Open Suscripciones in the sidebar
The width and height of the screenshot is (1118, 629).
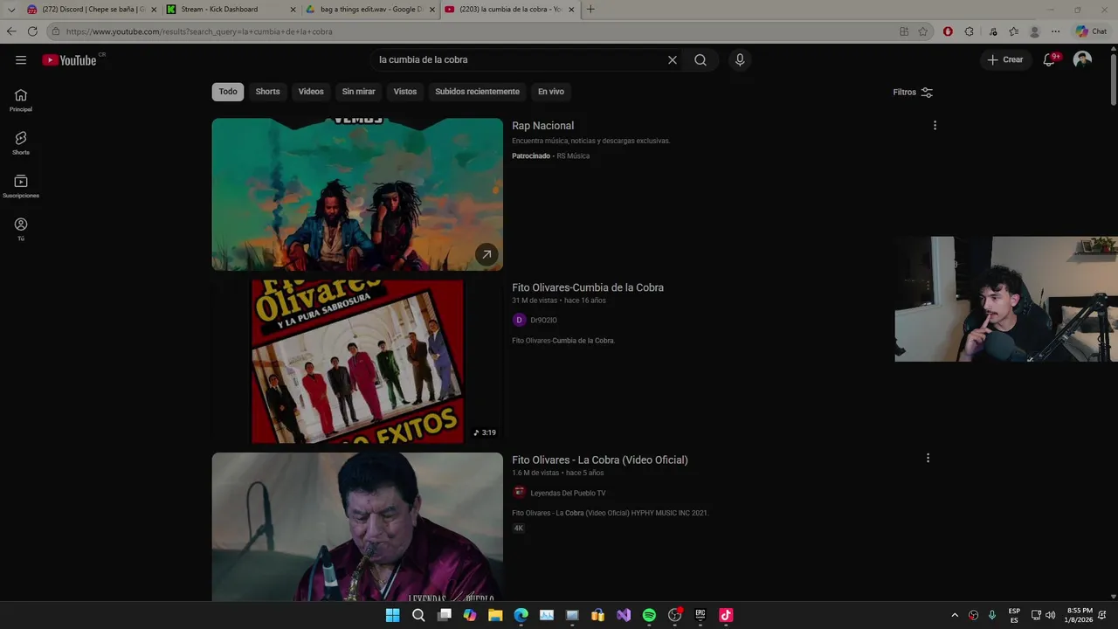pos(21,186)
